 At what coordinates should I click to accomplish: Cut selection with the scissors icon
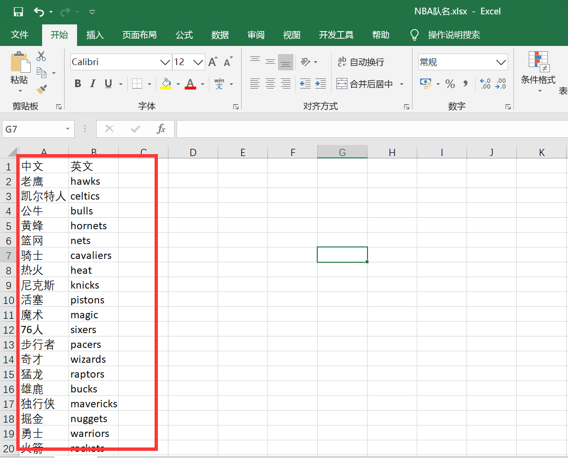[41, 56]
